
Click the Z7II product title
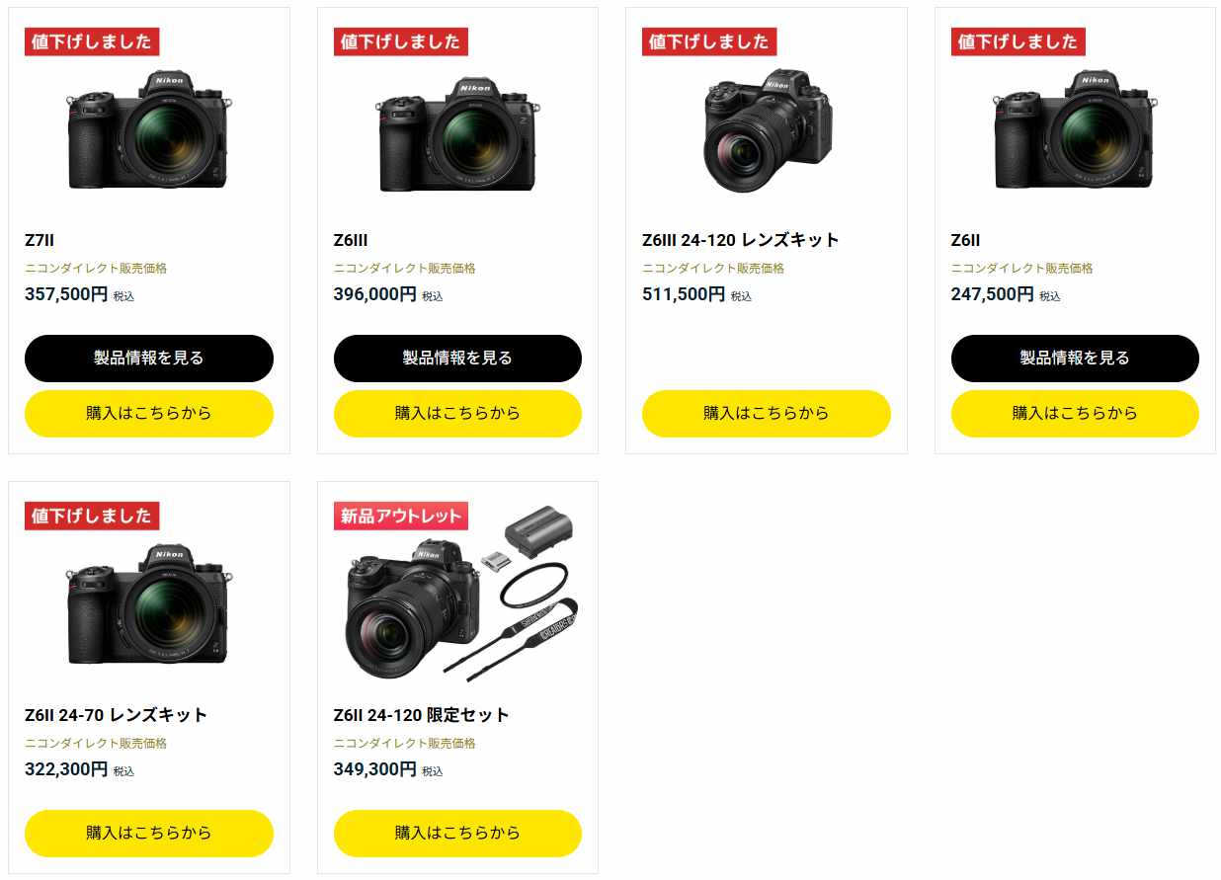coord(40,240)
